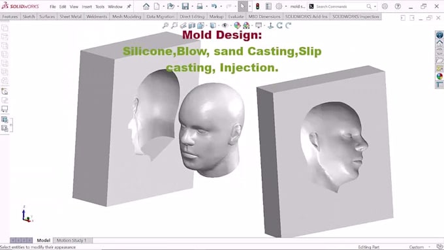Click the Apply Scene icon
This screenshot has width=444, height=250.
246,25
